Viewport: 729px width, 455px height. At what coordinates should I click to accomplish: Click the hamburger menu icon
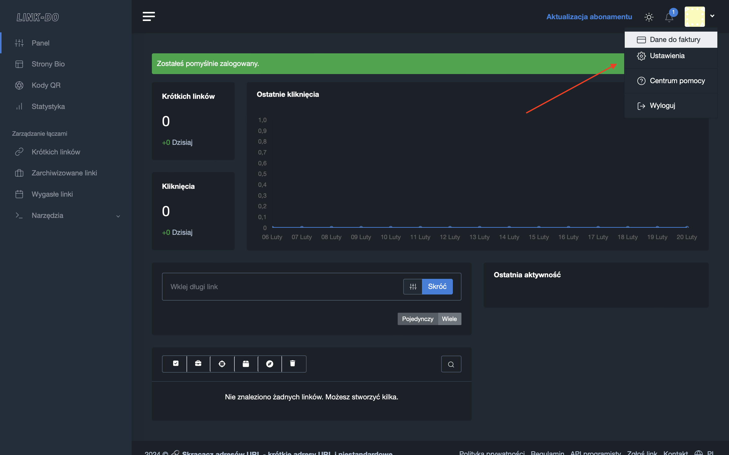pos(149,16)
